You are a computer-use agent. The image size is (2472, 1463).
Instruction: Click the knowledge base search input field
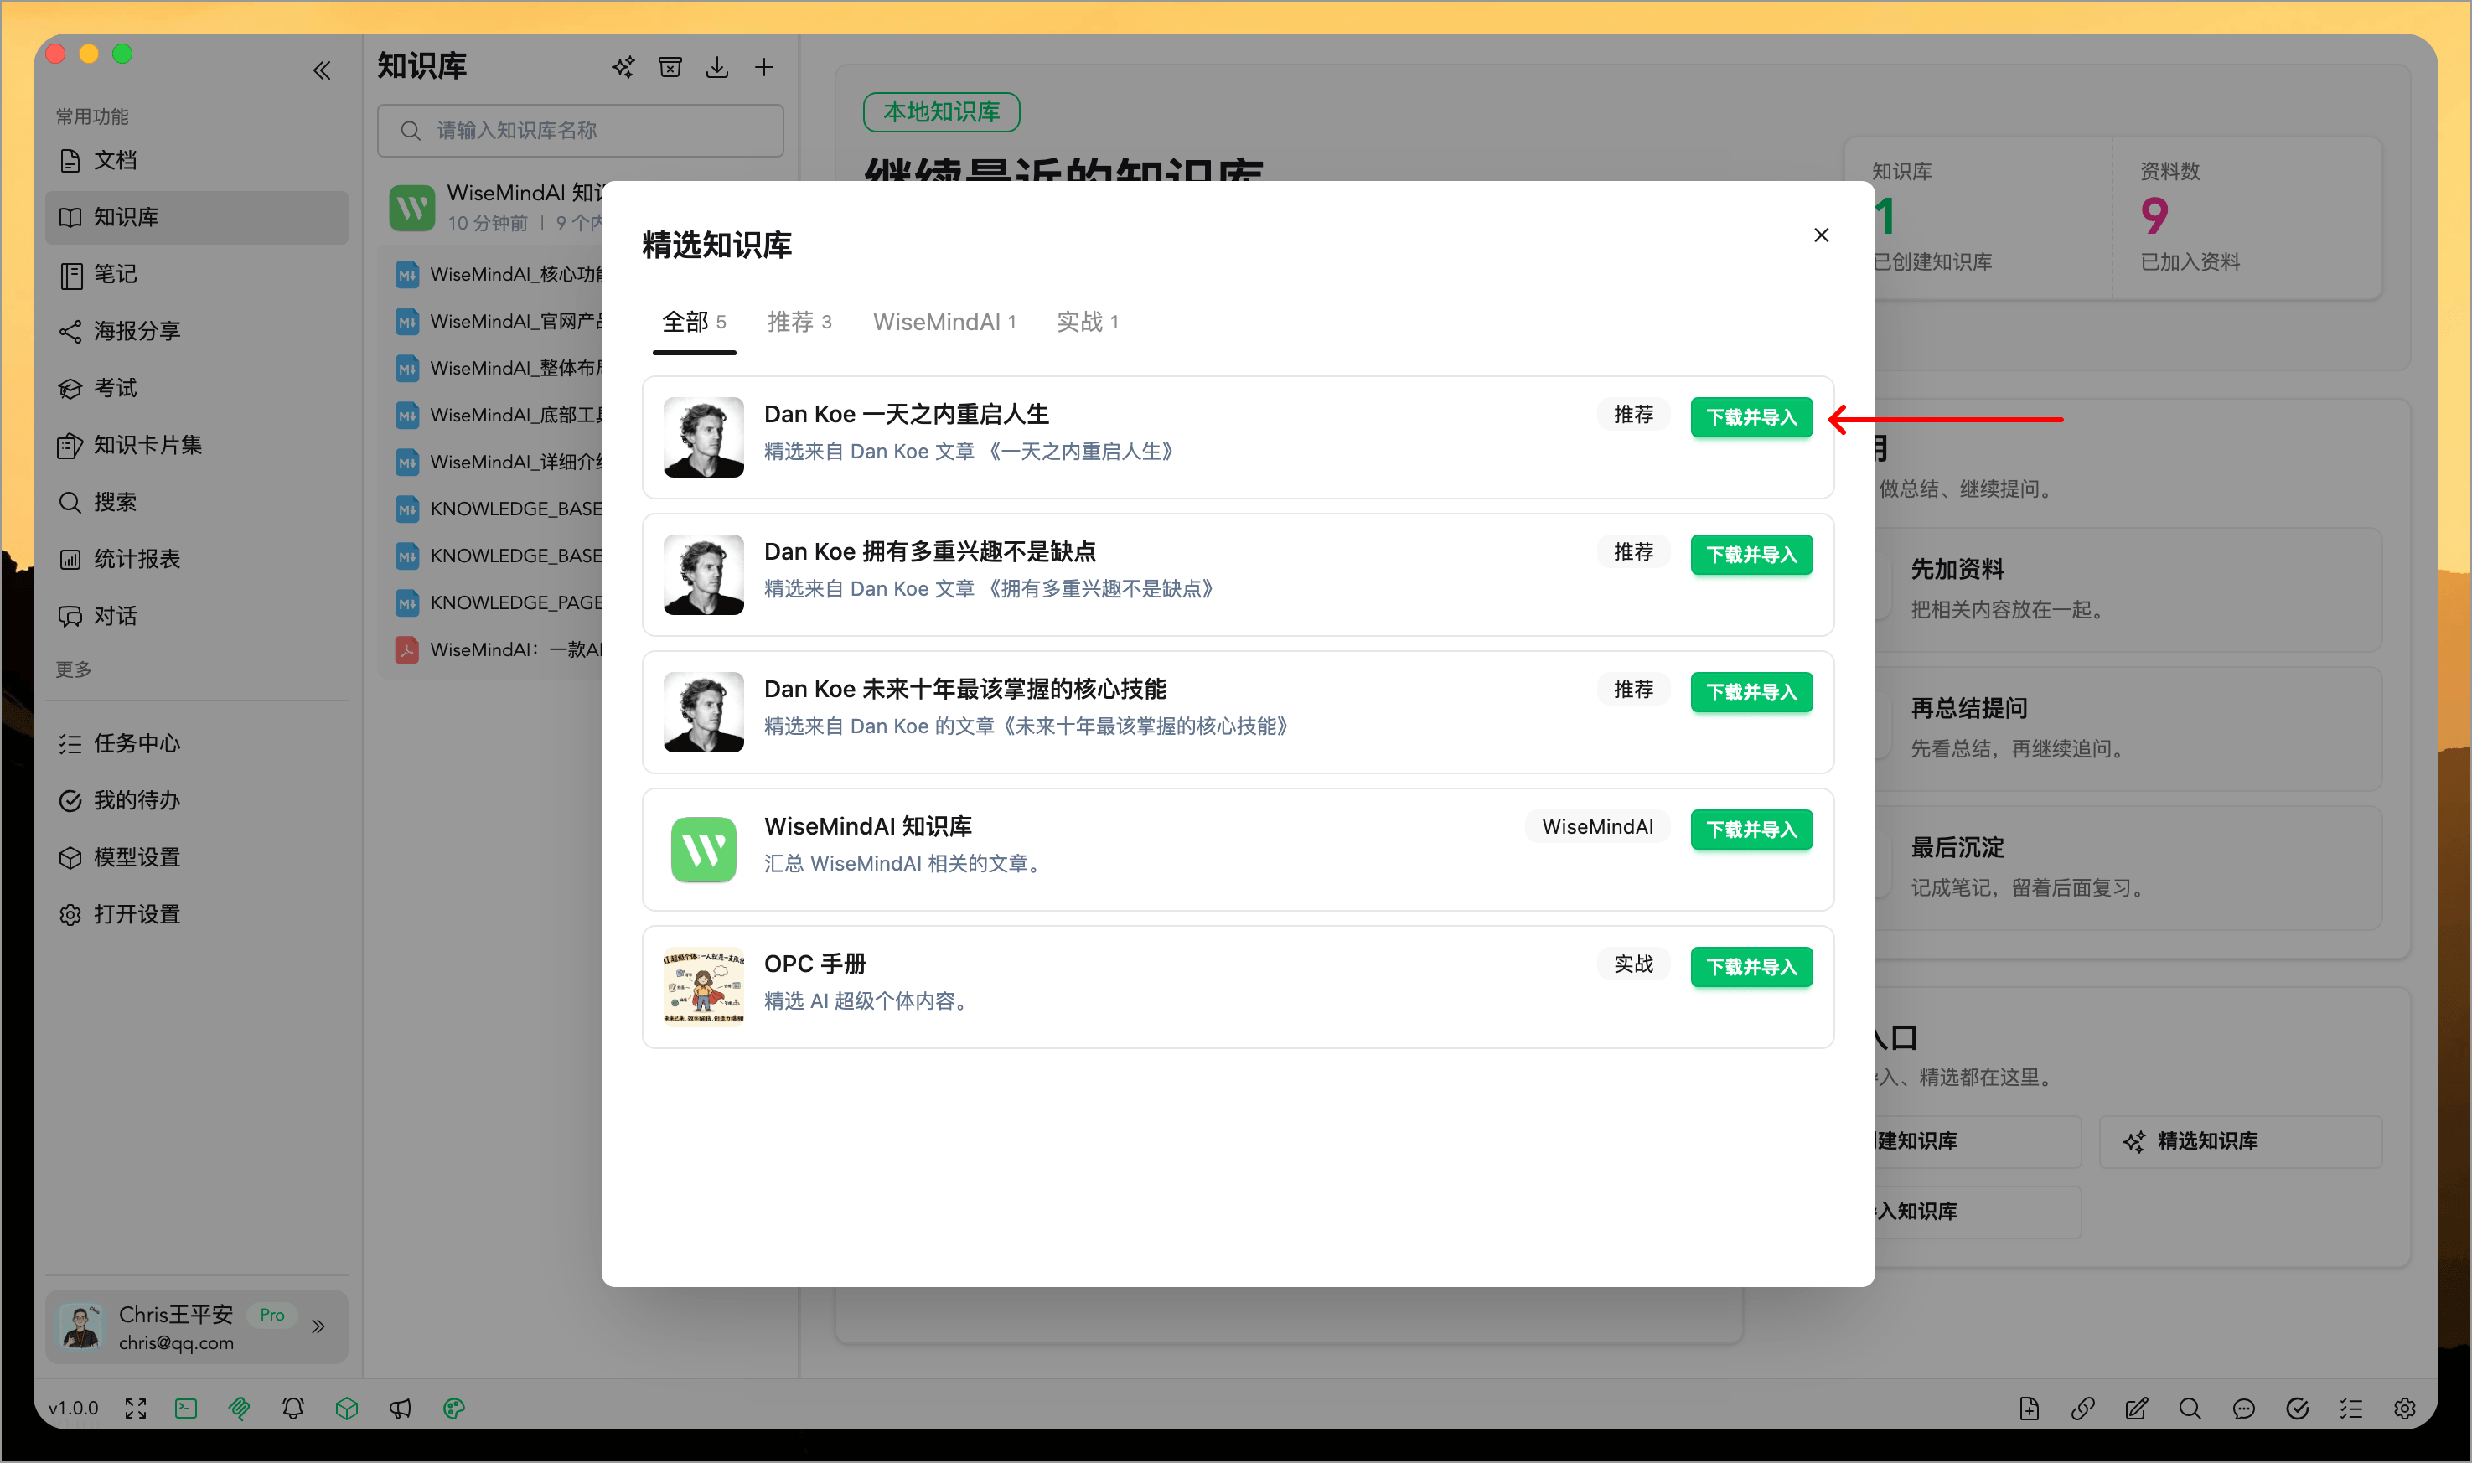(580, 129)
